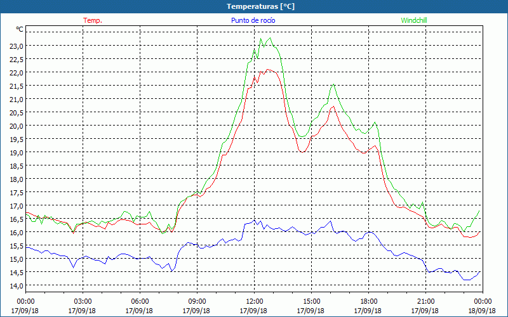The width and height of the screenshot is (508, 317).
Task: Click the 21,5 y-axis value
Action: pyautogui.click(x=17, y=86)
